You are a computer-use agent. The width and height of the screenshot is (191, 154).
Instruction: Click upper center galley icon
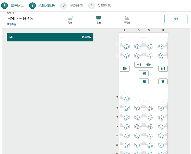pos(144,73)
